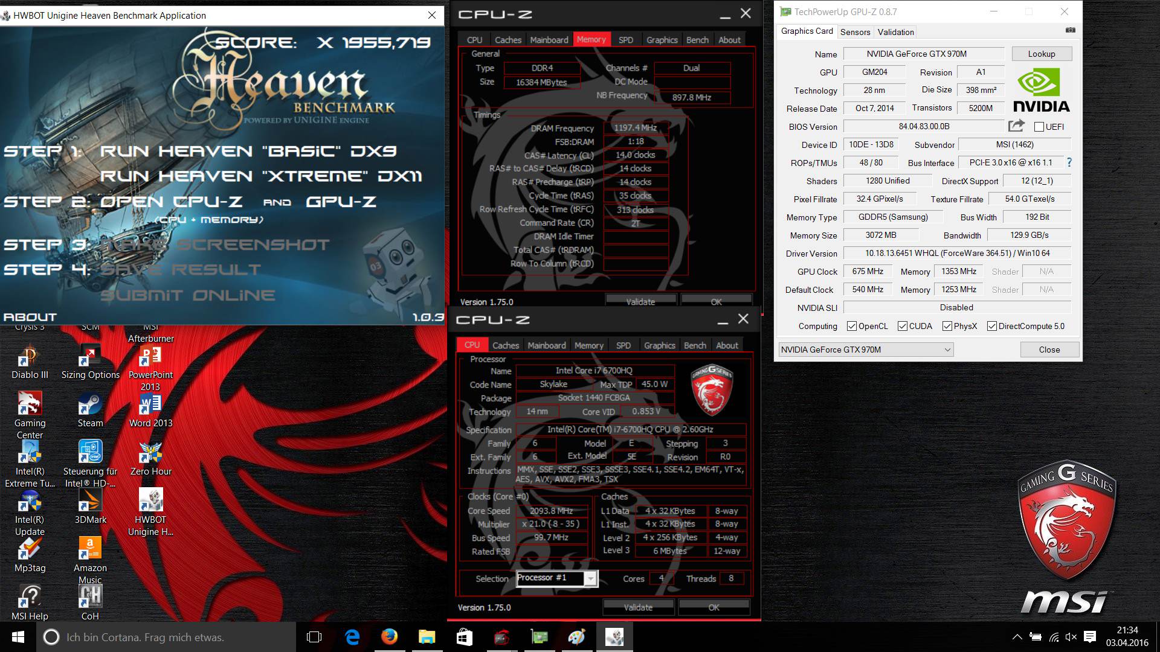
Task: Click Run Heaven "Basic" DX9
Action: [x=248, y=151]
